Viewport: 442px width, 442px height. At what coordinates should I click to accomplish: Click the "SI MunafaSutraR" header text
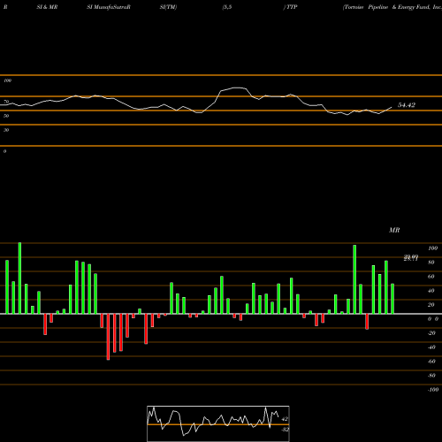(x=109, y=7)
